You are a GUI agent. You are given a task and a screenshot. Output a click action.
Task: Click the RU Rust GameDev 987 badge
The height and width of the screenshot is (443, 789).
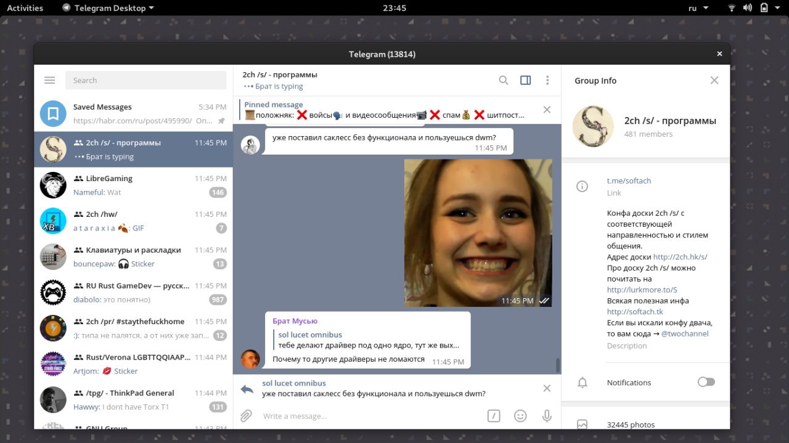(218, 299)
